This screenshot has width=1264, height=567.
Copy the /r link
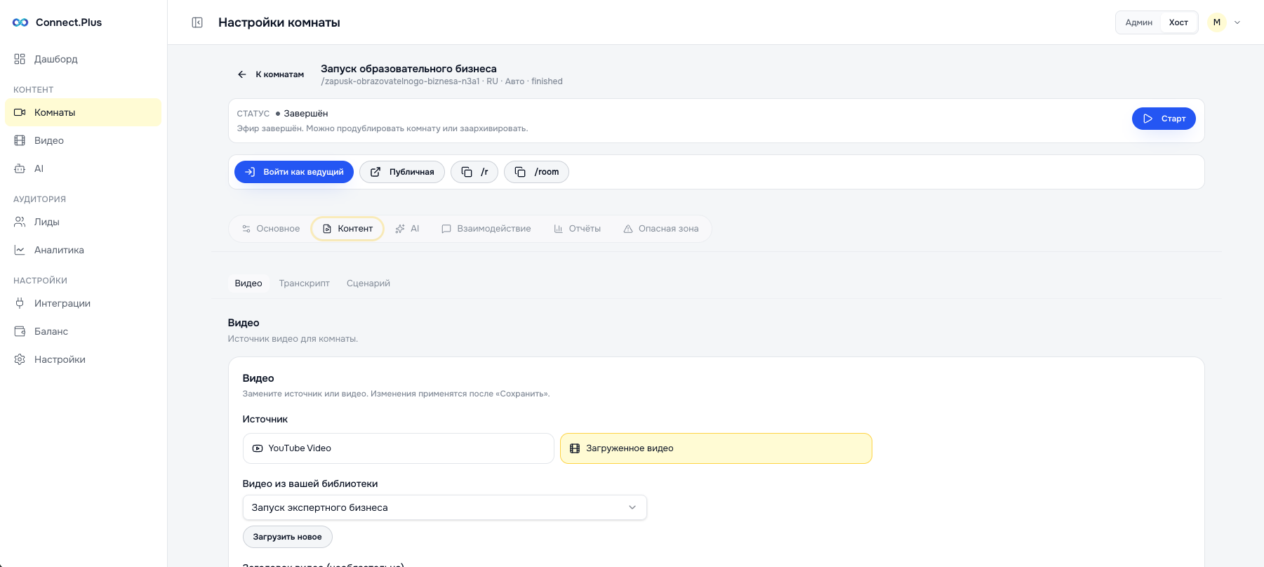point(474,172)
